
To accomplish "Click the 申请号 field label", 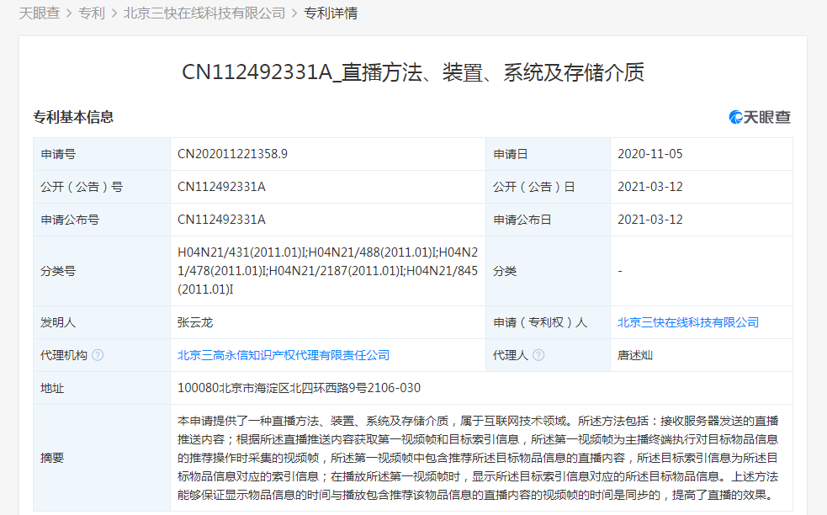I will click(x=58, y=154).
